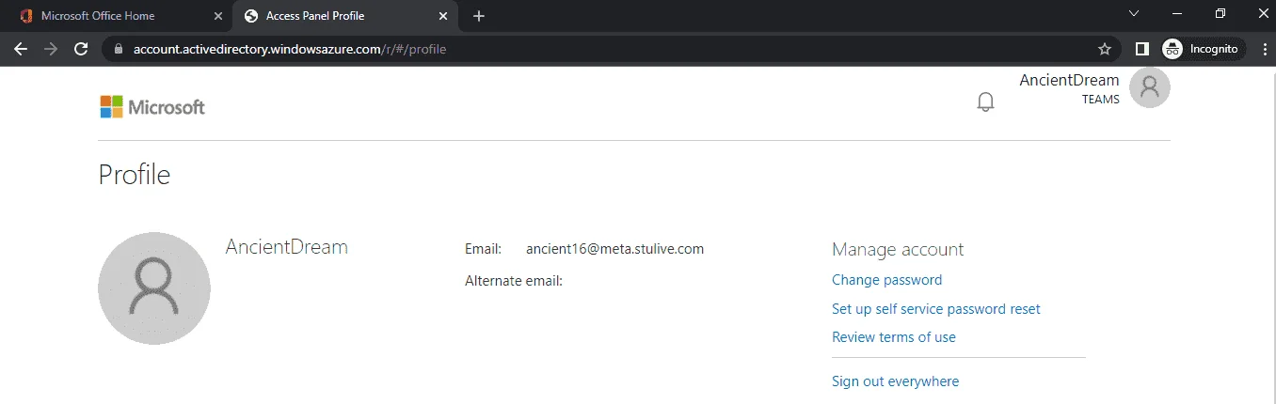Open the notifications bell icon
Image resolution: width=1276 pixels, height=404 pixels.
(985, 101)
